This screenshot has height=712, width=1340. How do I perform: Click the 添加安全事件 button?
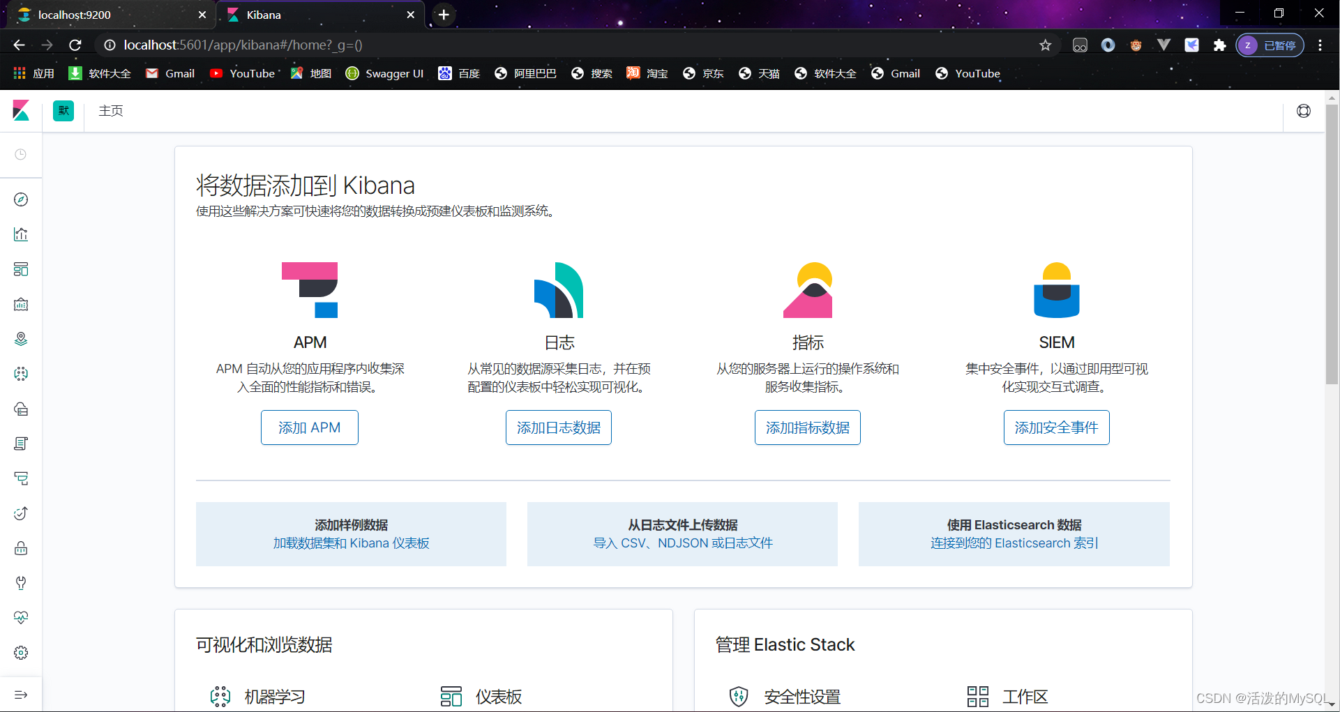(x=1057, y=427)
